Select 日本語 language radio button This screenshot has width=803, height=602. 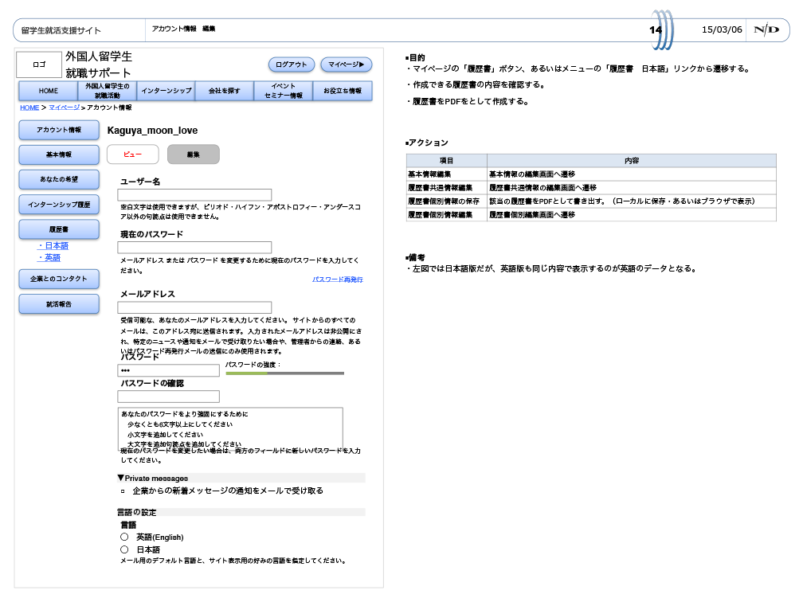[x=124, y=549]
